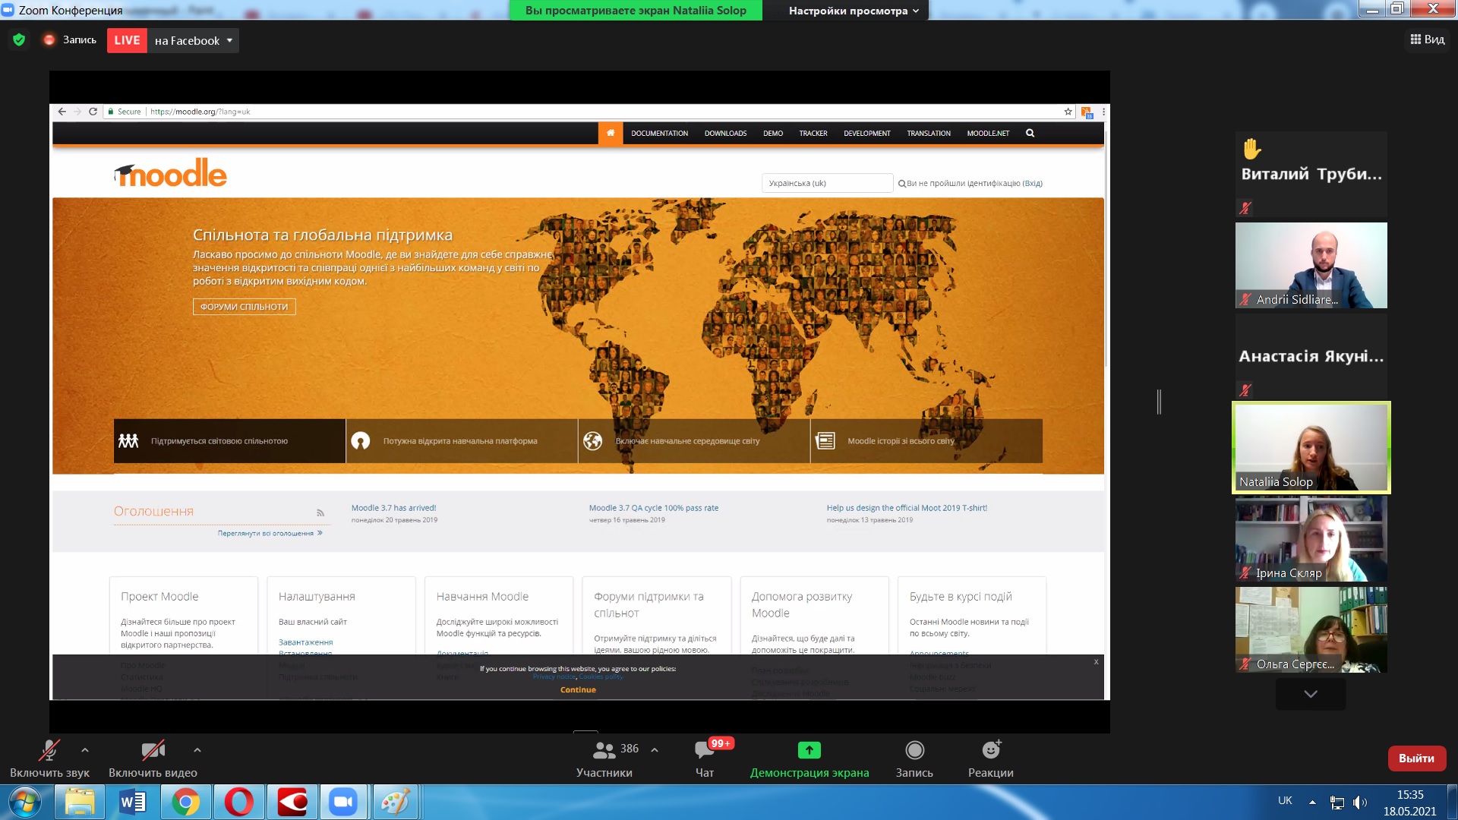The width and height of the screenshot is (1458, 820).
Task: Open Opera browser from the taskbar
Action: (238, 802)
